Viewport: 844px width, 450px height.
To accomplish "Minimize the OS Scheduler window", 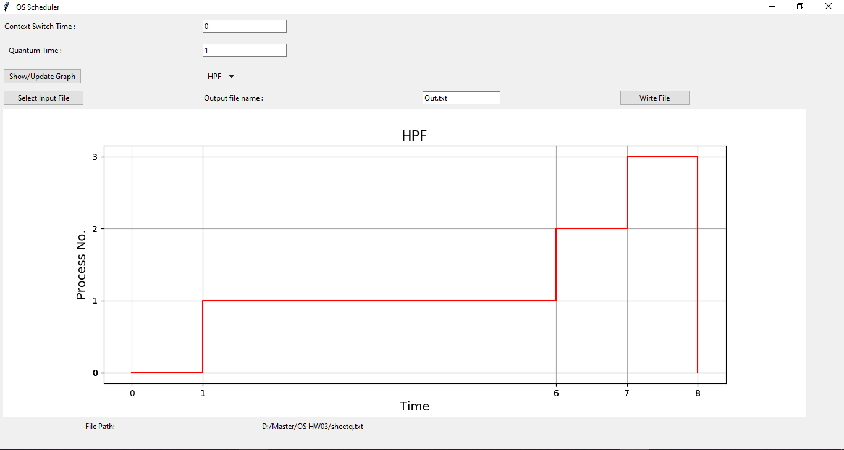I will point(772,7).
